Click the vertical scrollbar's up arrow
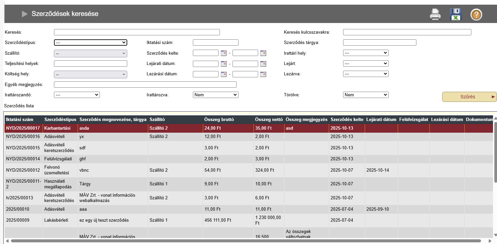 point(495,118)
